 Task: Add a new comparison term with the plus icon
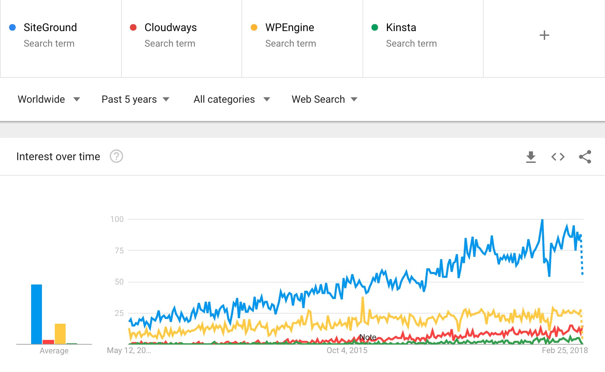[x=544, y=35]
